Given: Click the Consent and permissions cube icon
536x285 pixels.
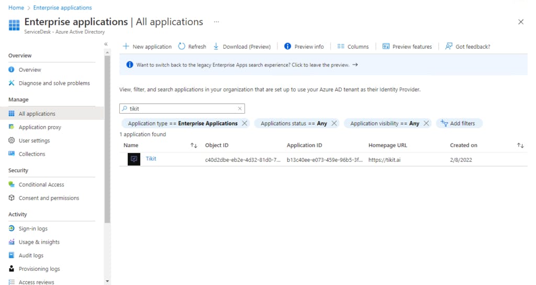Looking at the screenshot, I should pyautogui.click(x=12, y=198).
